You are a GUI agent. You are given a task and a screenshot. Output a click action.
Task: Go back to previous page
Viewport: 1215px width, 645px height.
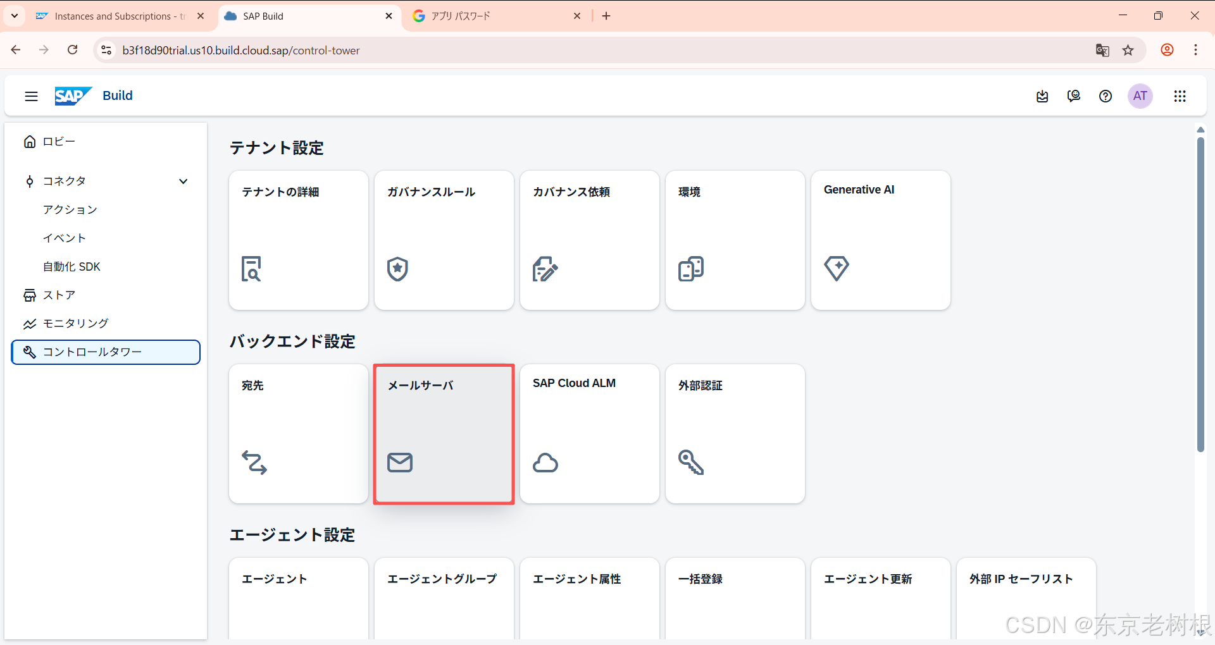pyautogui.click(x=16, y=50)
